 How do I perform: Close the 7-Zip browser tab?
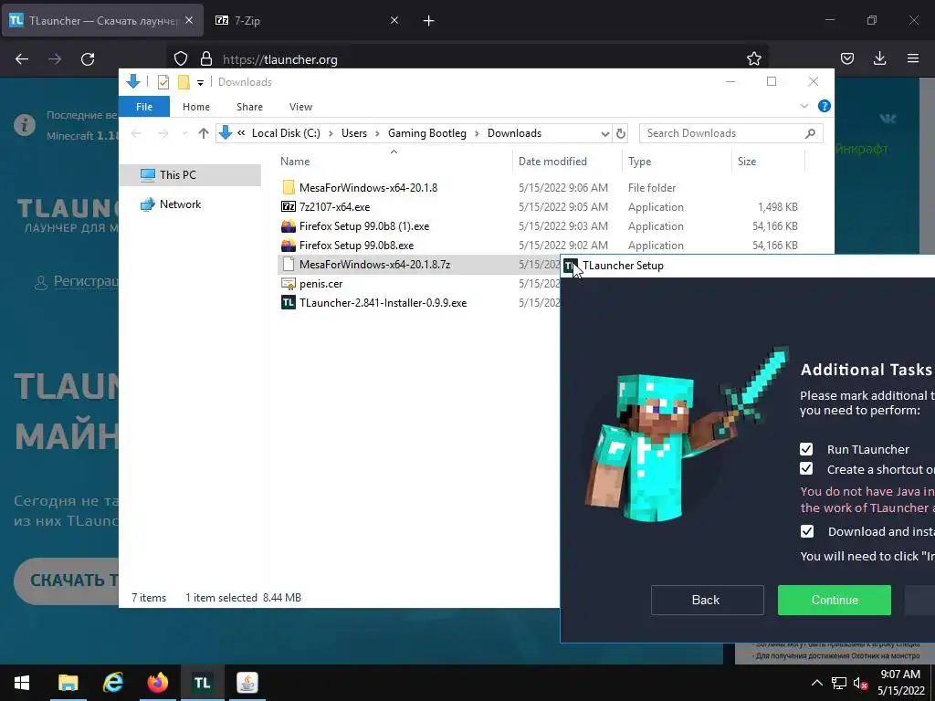pyautogui.click(x=394, y=20)
